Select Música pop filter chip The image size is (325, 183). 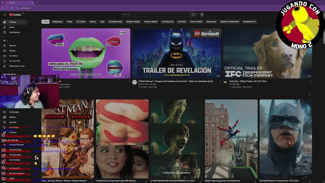(x=211, y=22)
